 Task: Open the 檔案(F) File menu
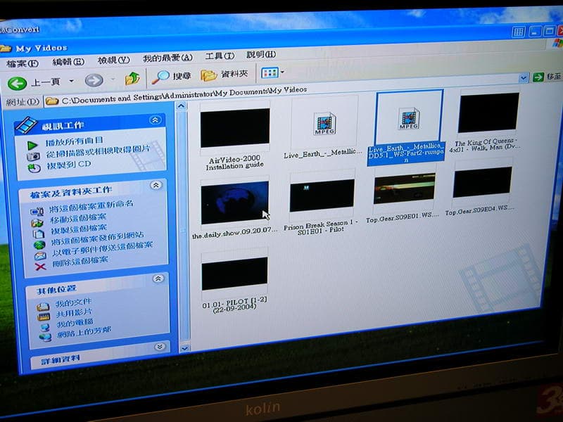[x=23, y=64]
